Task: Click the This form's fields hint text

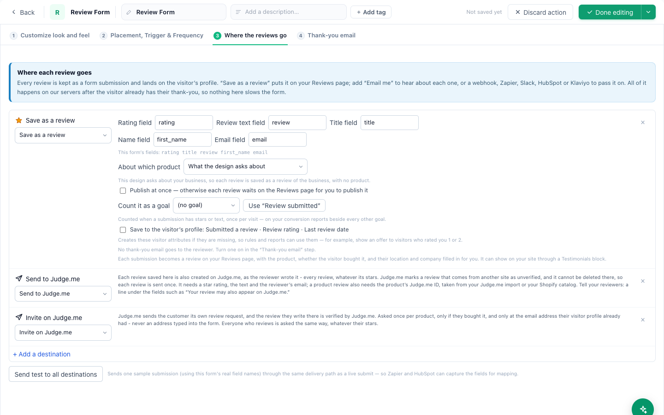Action: pos(193,152)
